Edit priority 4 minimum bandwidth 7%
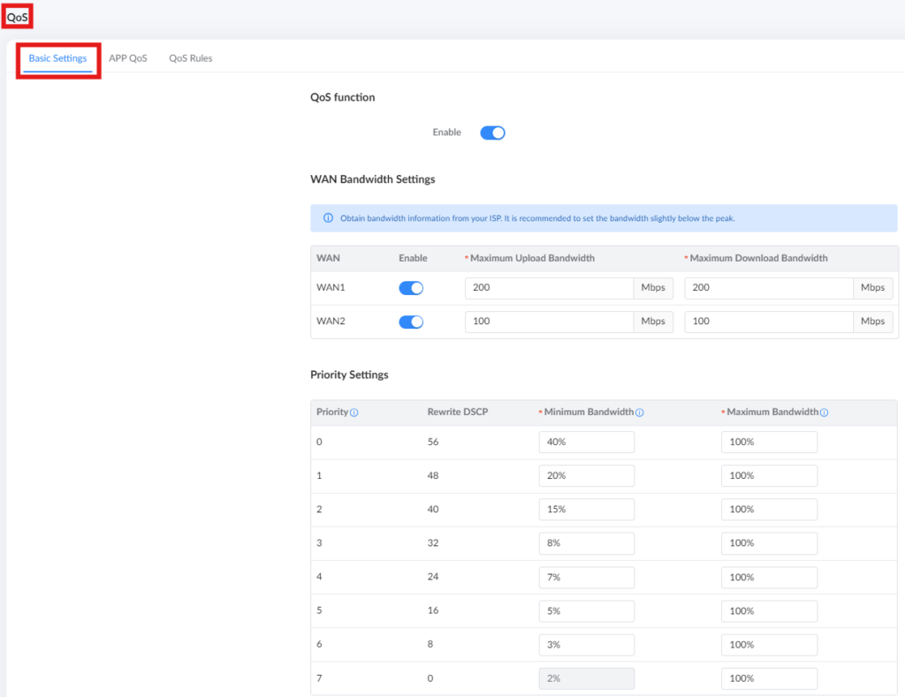The image size is (905, 697). (587, 577)
